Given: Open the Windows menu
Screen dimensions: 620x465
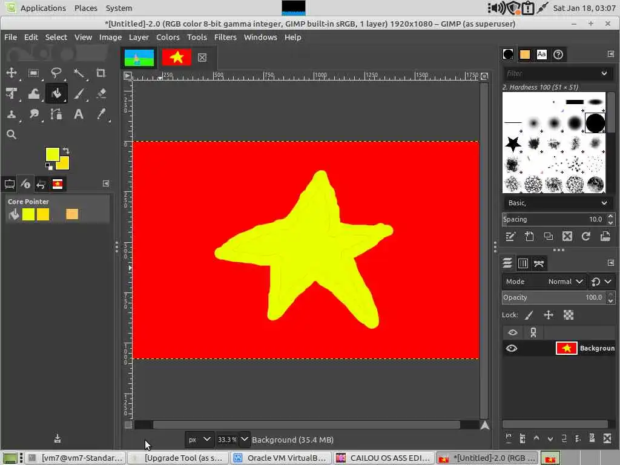Looking at the screenshot, I should pyautogui.click(x=260, y=37).
